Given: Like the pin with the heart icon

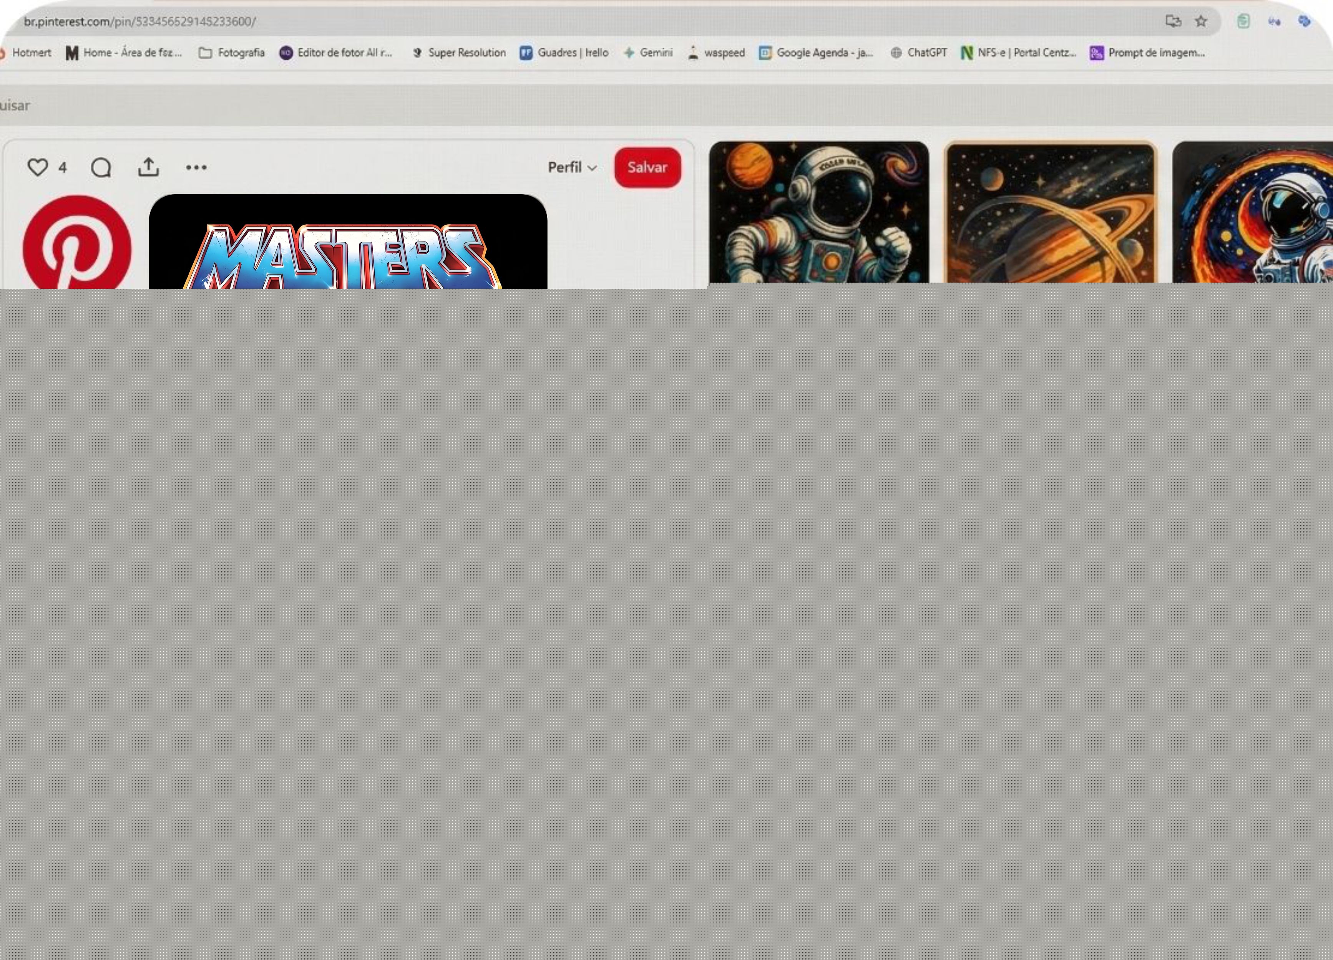Looking at the screenshot, I should pos(38,167).
